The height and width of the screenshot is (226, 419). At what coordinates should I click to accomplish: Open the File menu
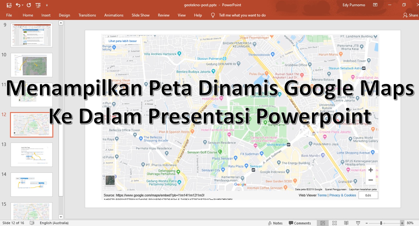pyautogui.click(x=9, y=15)
